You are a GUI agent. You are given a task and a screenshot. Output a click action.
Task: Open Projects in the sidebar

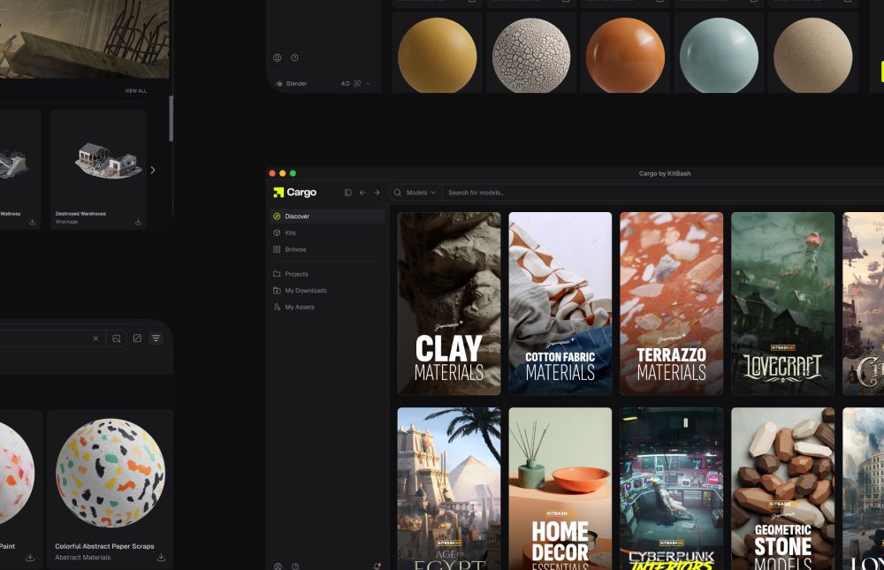pyautogui.click(x=327, y=274)
